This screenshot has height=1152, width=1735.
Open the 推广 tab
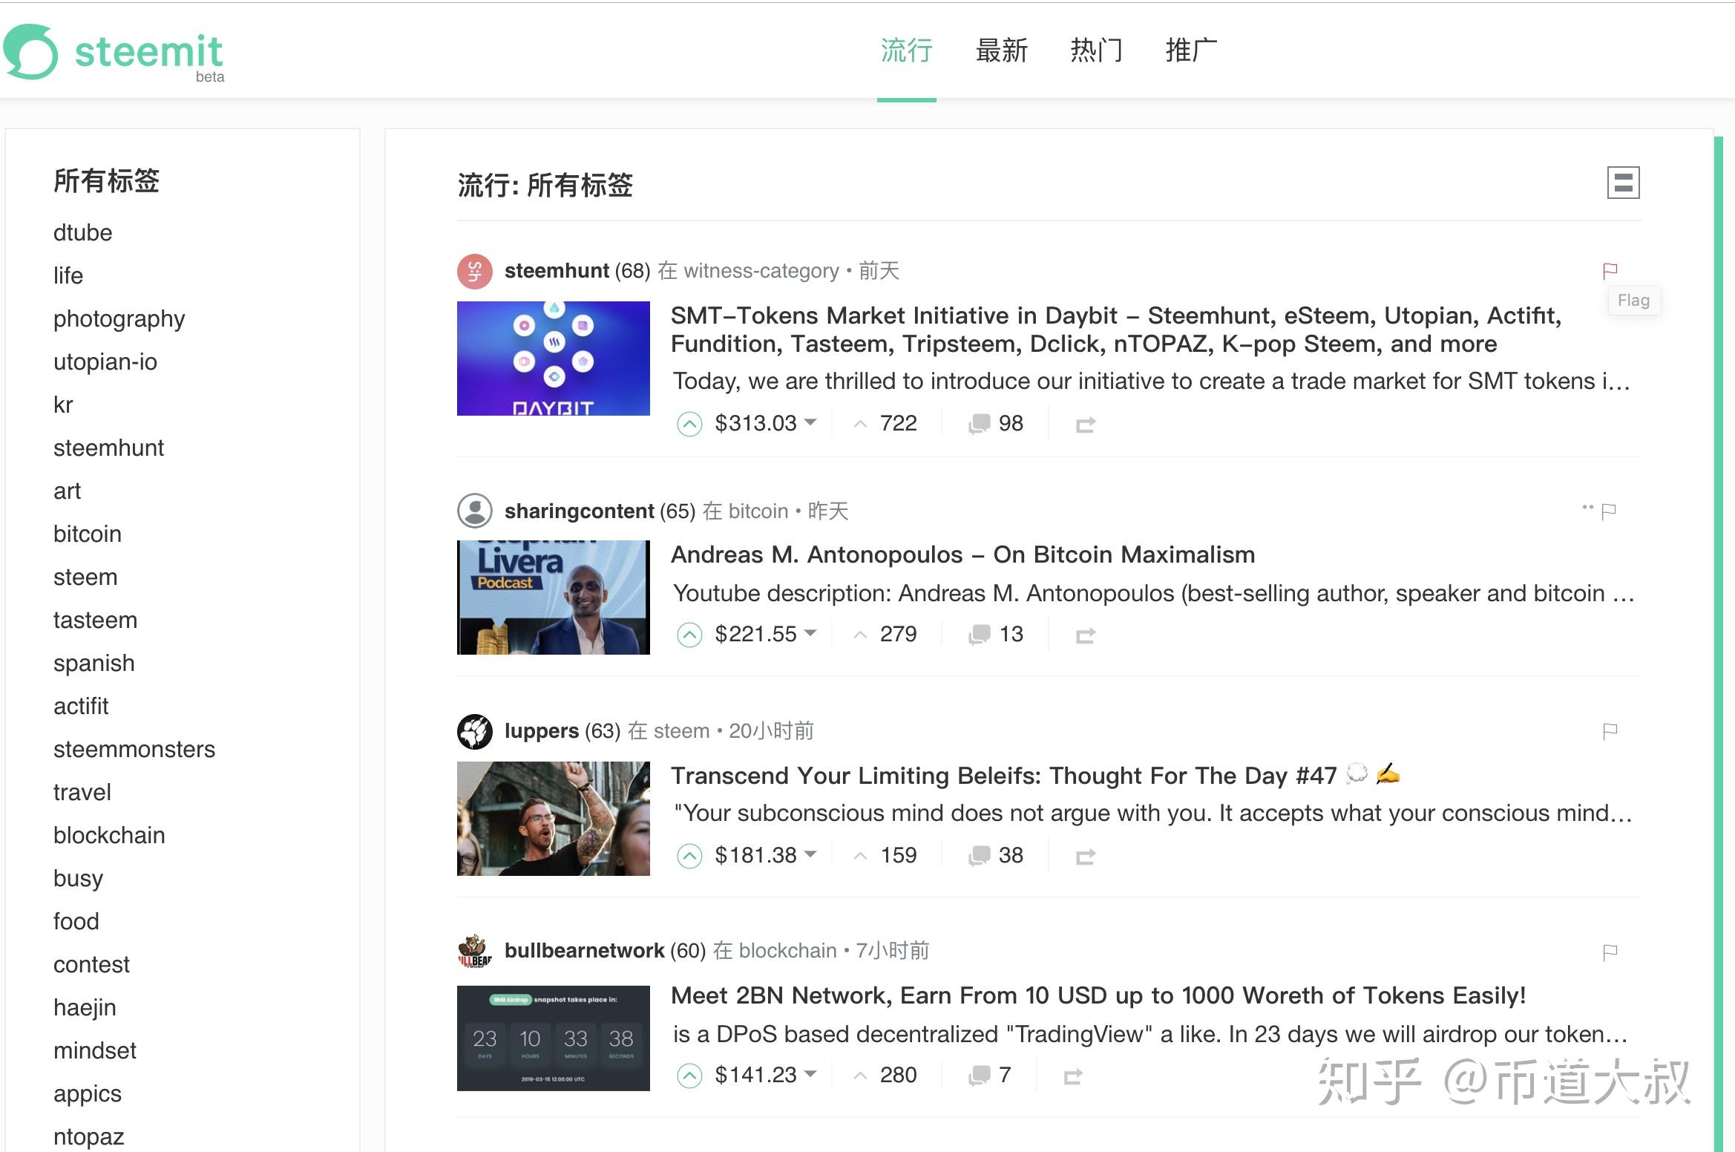[1191, 50]
